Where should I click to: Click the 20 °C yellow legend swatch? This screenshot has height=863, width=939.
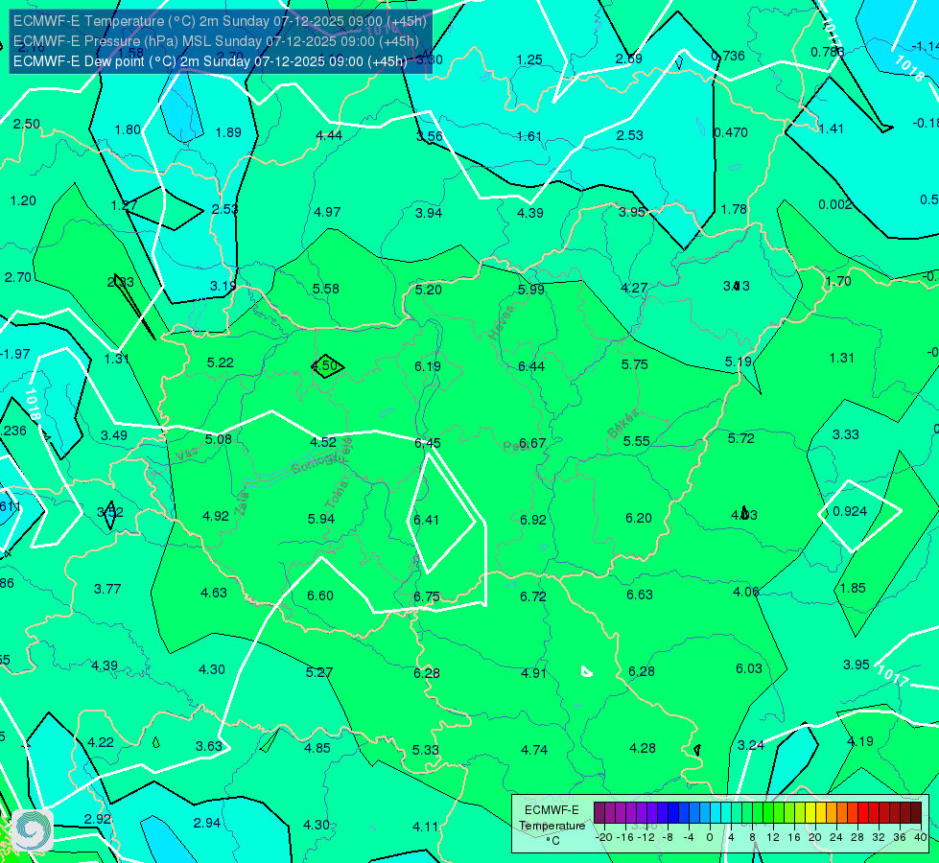point(821,812)
